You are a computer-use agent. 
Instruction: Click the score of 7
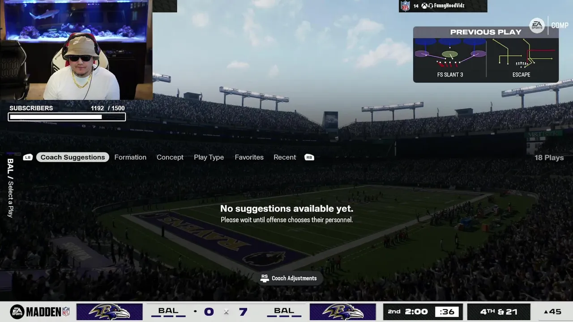243,312
